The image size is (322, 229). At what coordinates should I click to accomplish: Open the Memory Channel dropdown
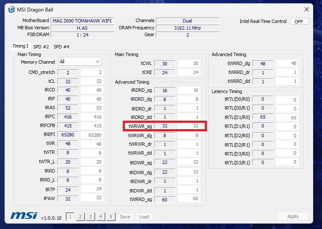click(x=80, y=62)
